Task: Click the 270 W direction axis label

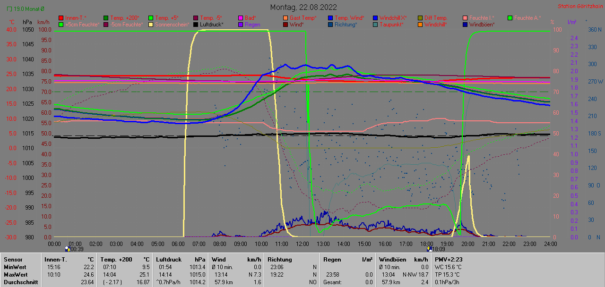Action: point(595,81)
